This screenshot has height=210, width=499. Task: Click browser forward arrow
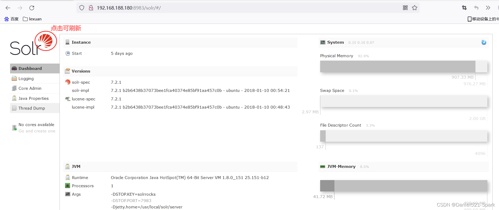20,8
